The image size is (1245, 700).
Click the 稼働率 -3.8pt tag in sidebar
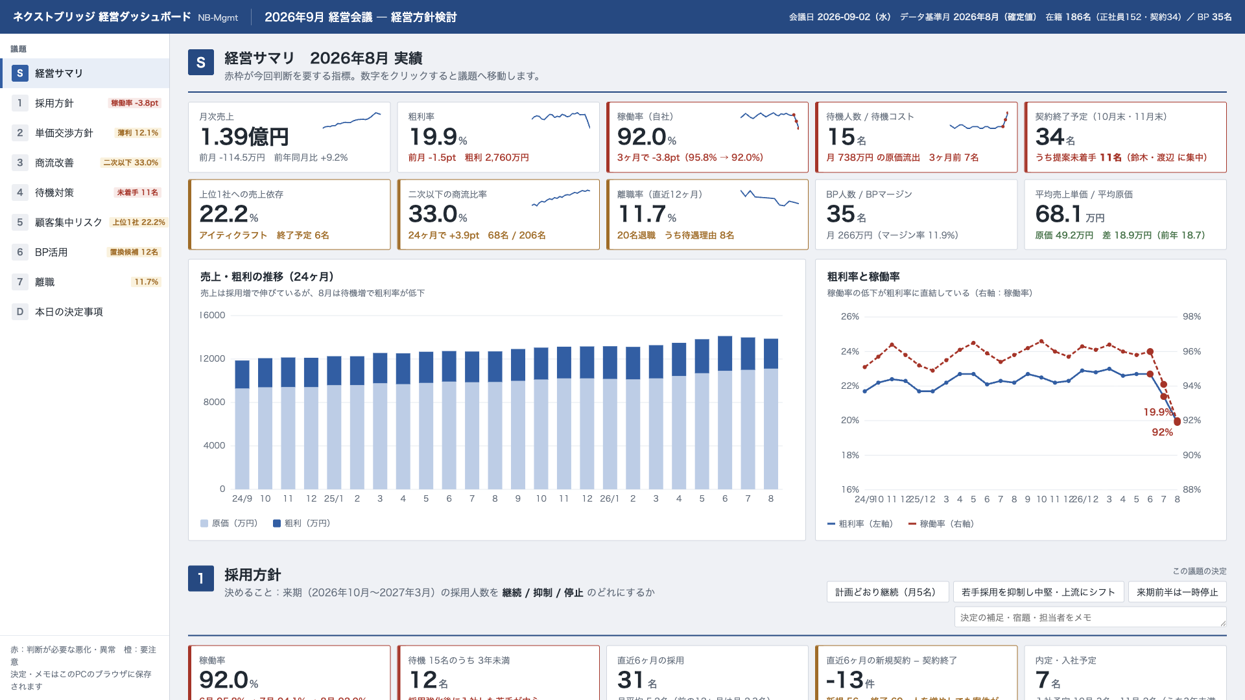135,103
